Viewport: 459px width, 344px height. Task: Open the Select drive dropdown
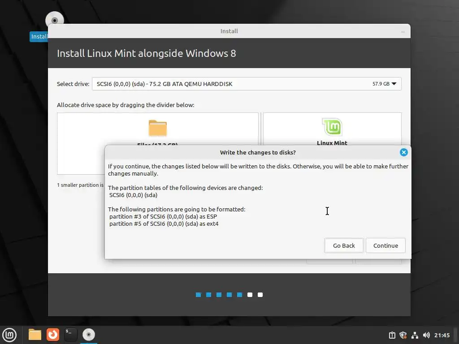pos(247,84)
